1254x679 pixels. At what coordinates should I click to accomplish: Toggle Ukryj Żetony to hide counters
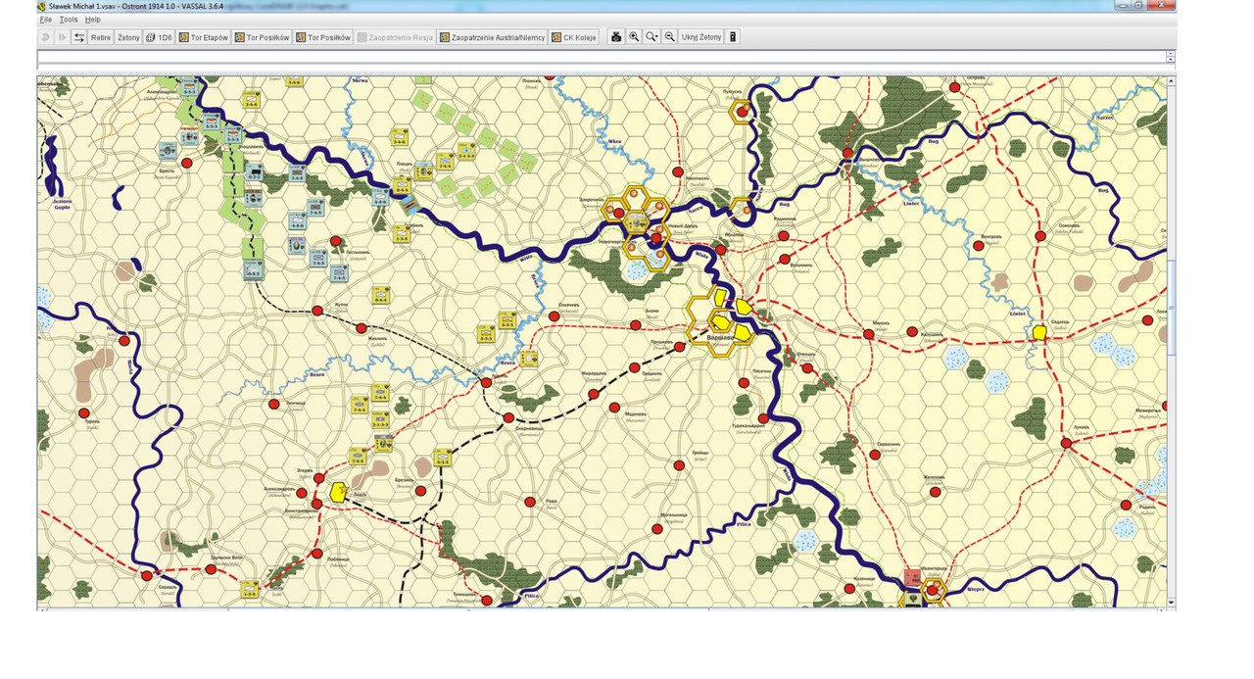tap(701, 37)
